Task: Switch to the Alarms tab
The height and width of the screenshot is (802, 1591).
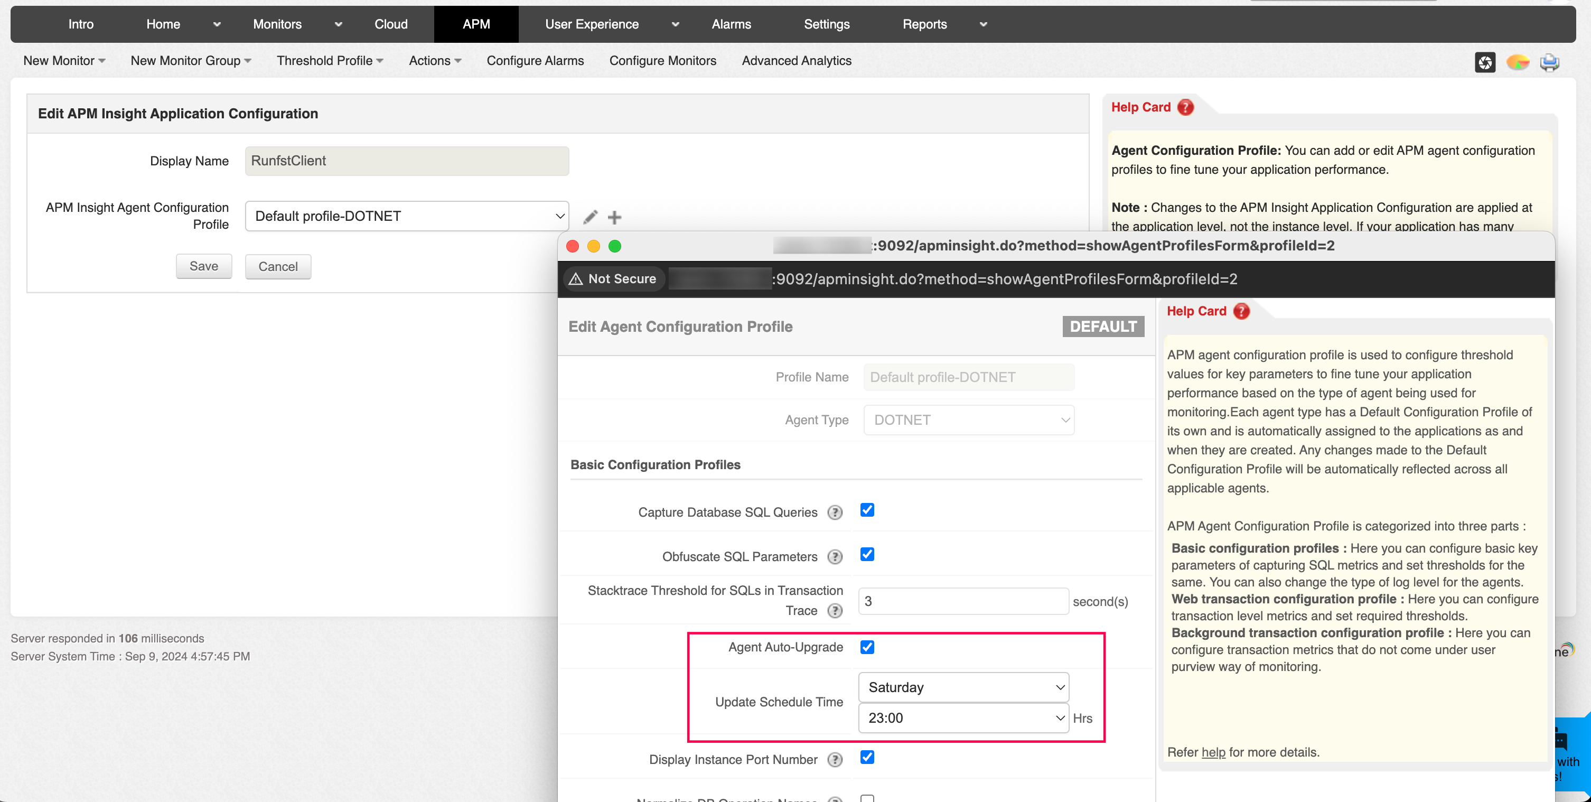Action: pyautogui.click(x=731, y=24)
